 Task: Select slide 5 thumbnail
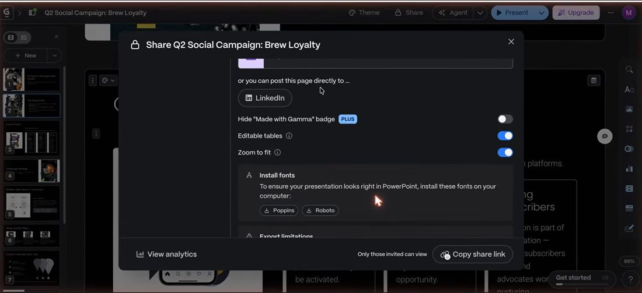click(x=32, y=203)
